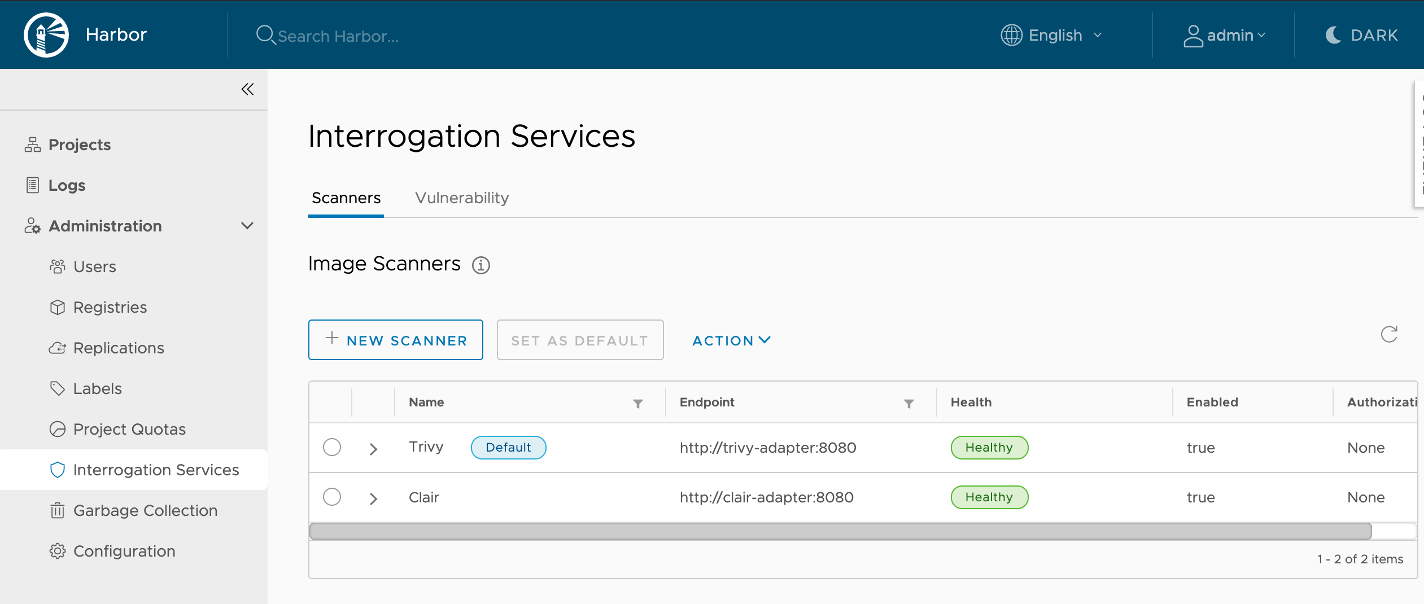1424x604 pixels.
Task: Click the Trivy Default badge
Action: (508, 447)
